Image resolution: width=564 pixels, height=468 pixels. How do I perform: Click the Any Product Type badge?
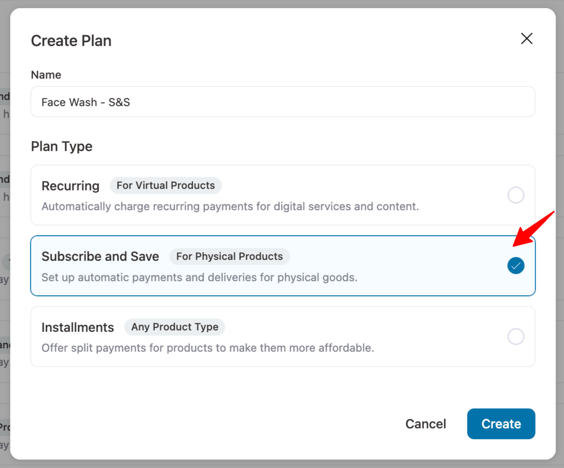pyautogui.click(x=175, y=327)
